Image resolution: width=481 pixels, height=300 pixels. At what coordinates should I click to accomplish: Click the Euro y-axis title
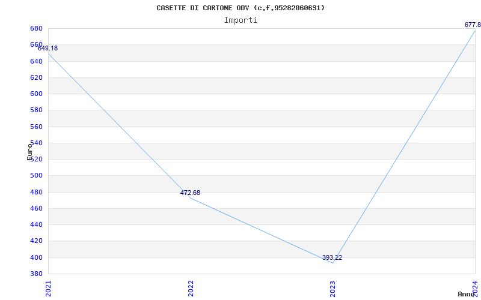pos(29,152)
